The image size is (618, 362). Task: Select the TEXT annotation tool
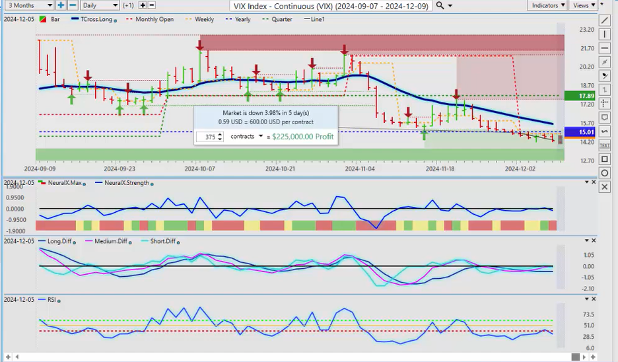pyautogui.click(x=605, y=145)
